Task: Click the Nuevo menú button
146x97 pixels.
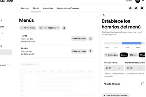Action: tap(28, 28)
